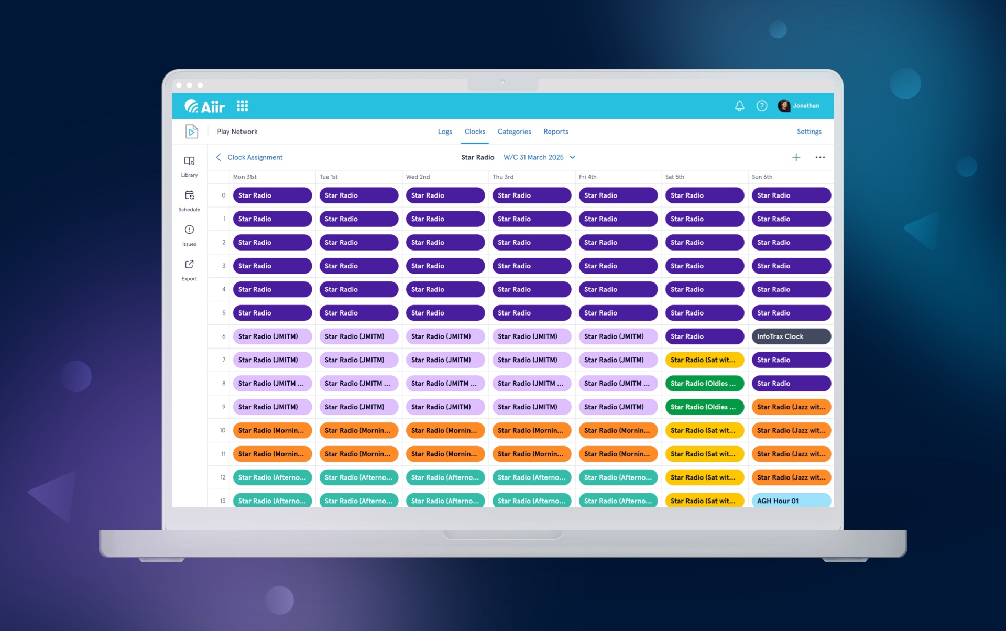The height and width of the screenshot is (631, 1006).
Task: Click the Tue 1st column header
Action: tap(329, 177)
